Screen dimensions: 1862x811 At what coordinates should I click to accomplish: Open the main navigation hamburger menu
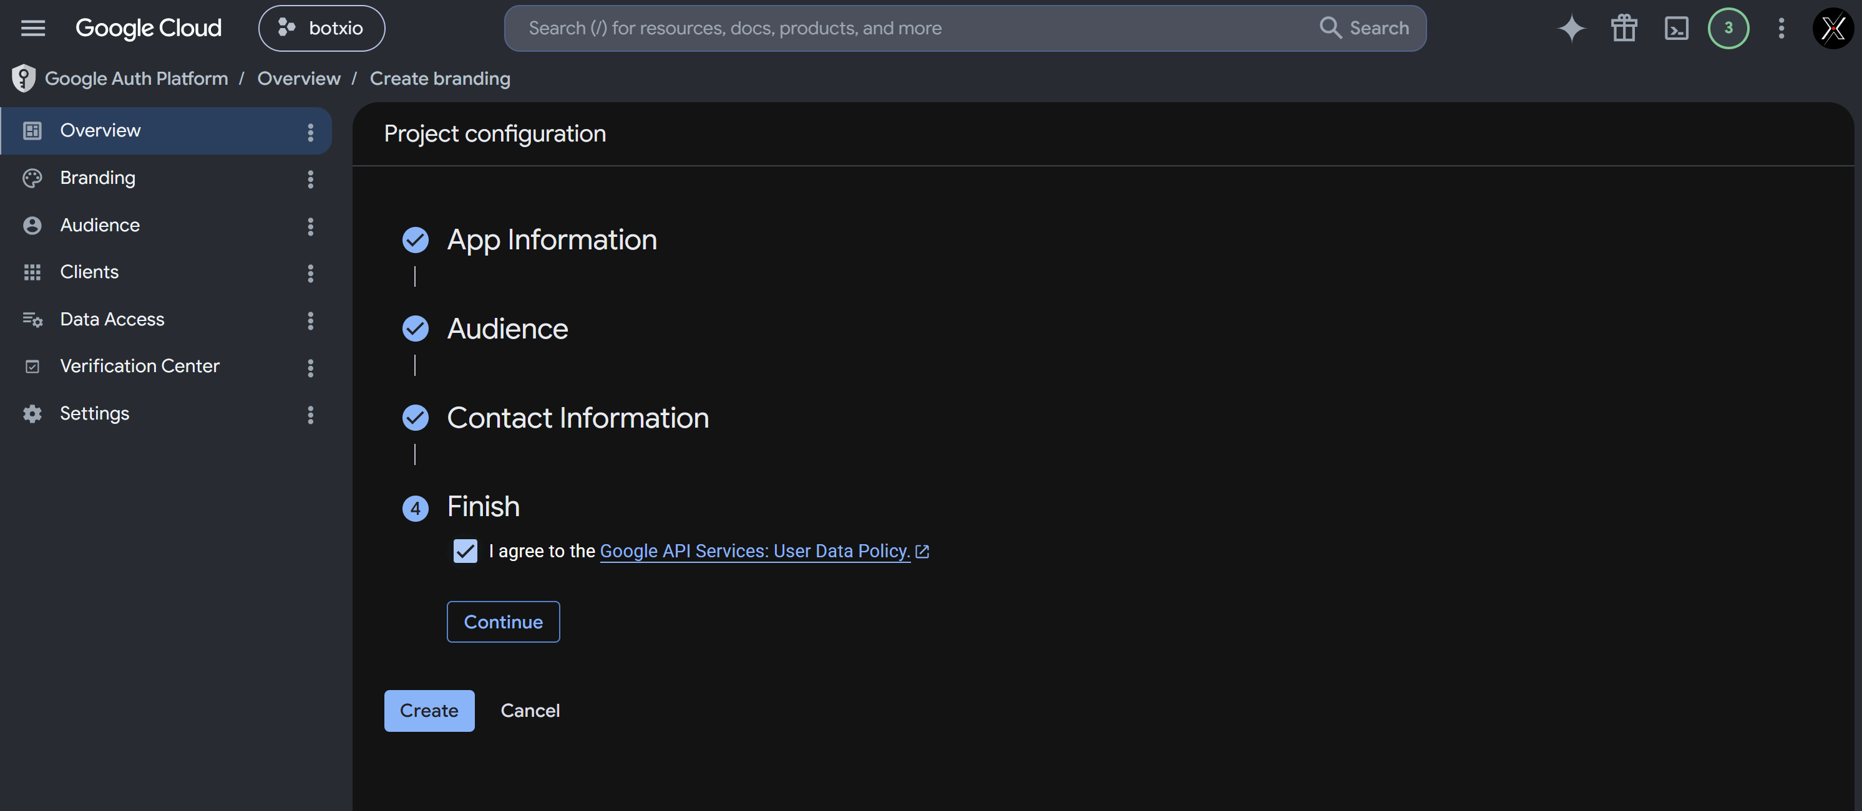click(32, 28)
